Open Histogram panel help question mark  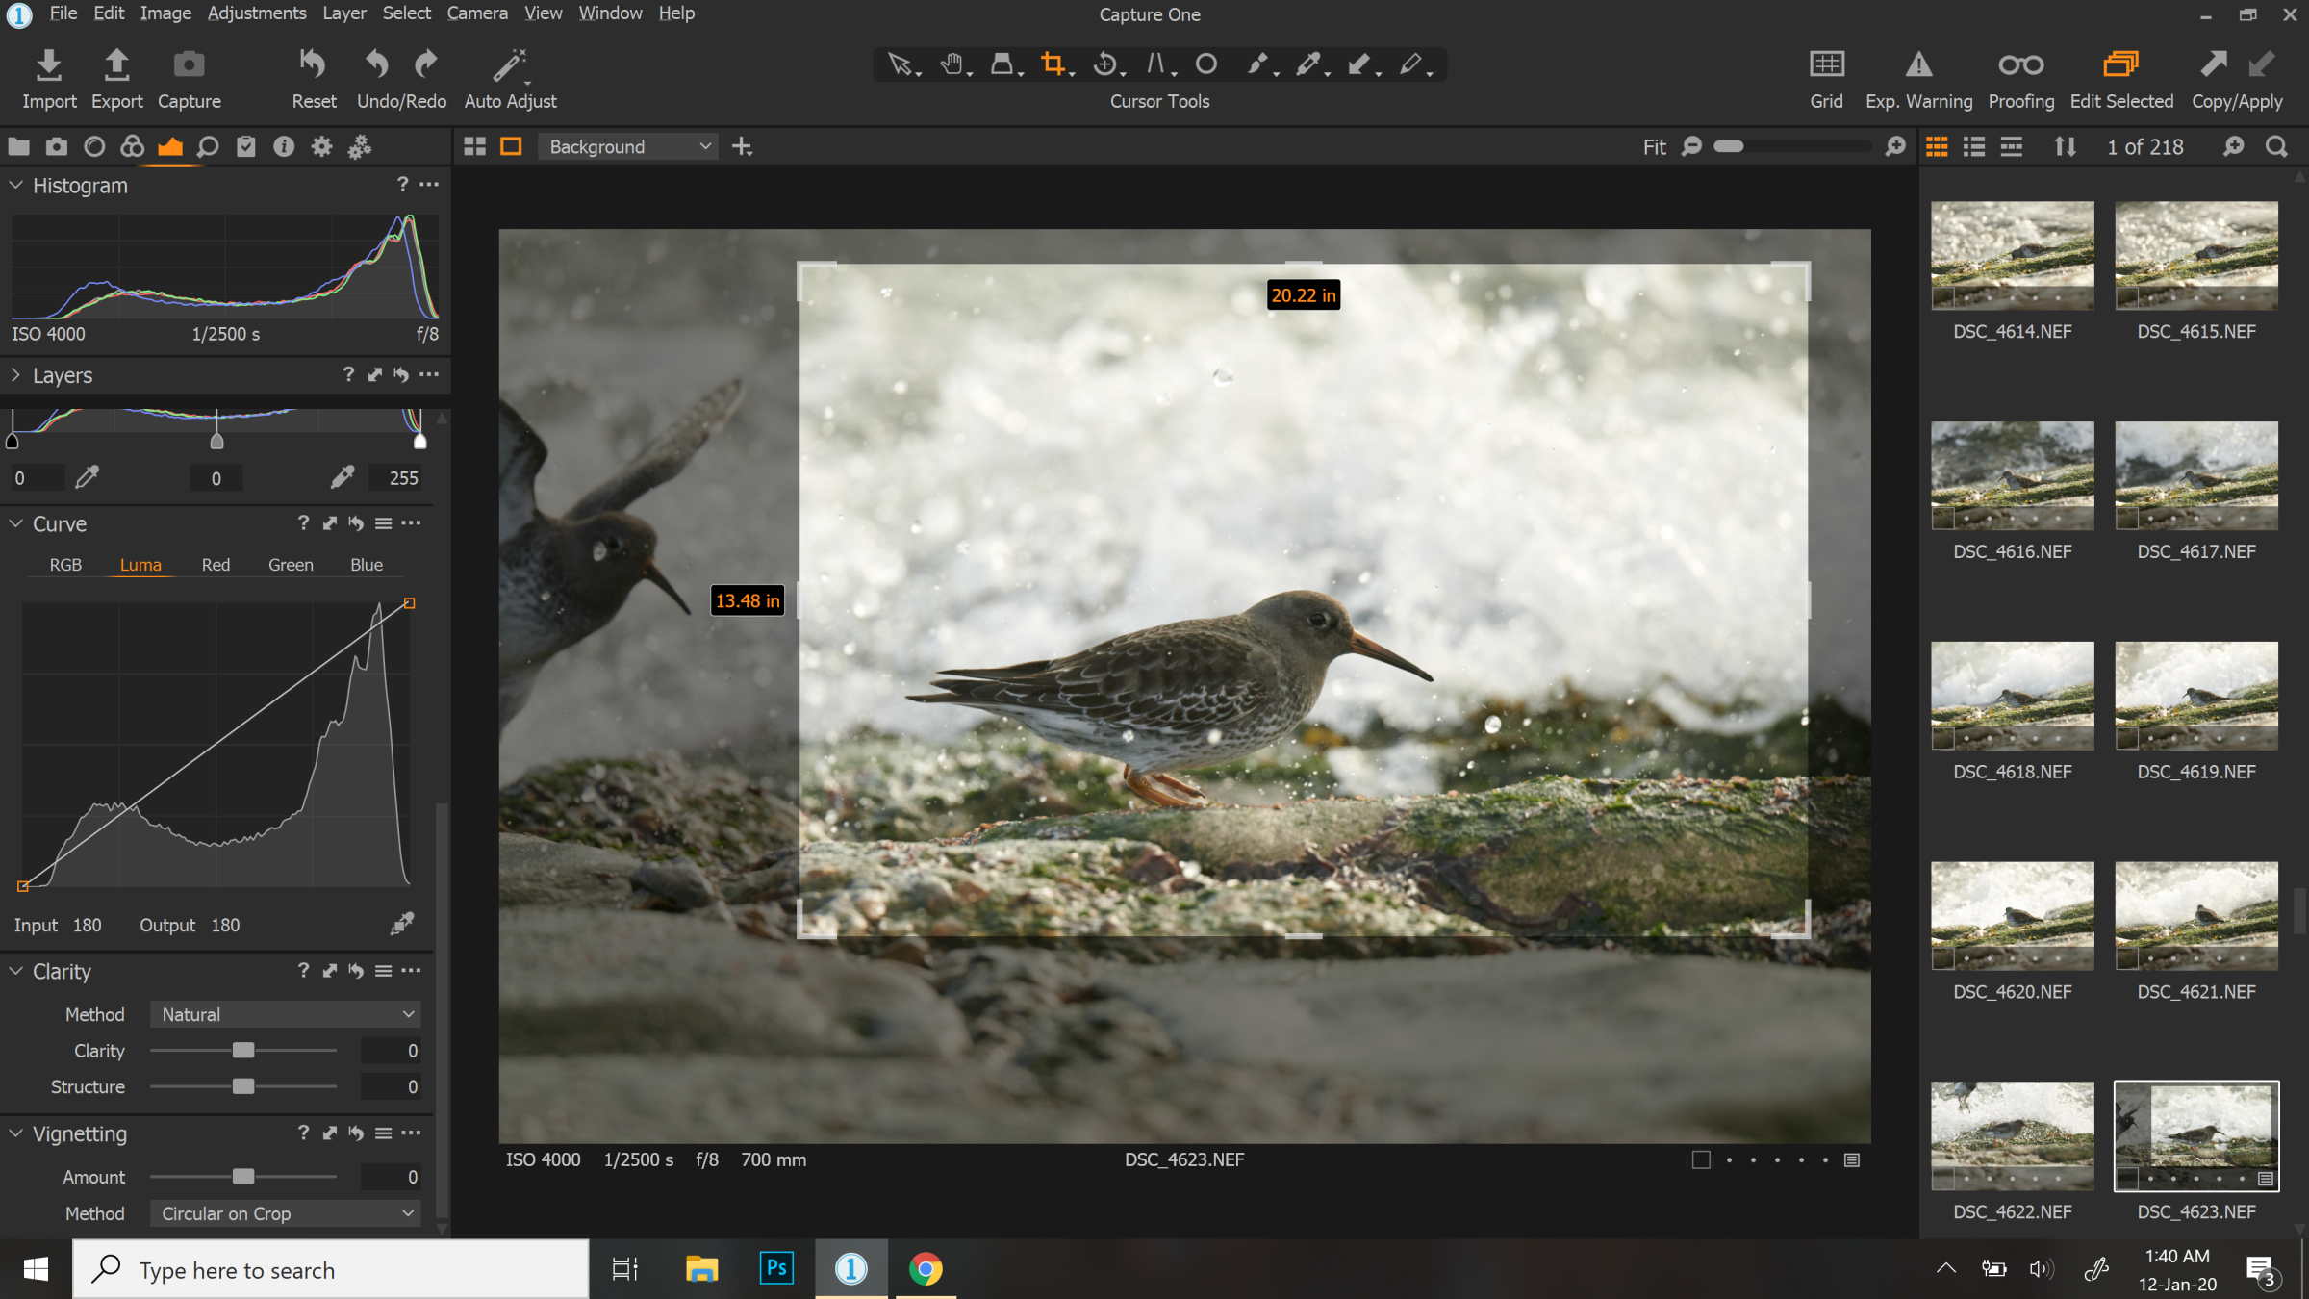pyautogui.click(x=402, y=183)
